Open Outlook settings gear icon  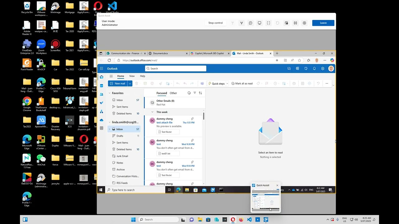[323, 68]
